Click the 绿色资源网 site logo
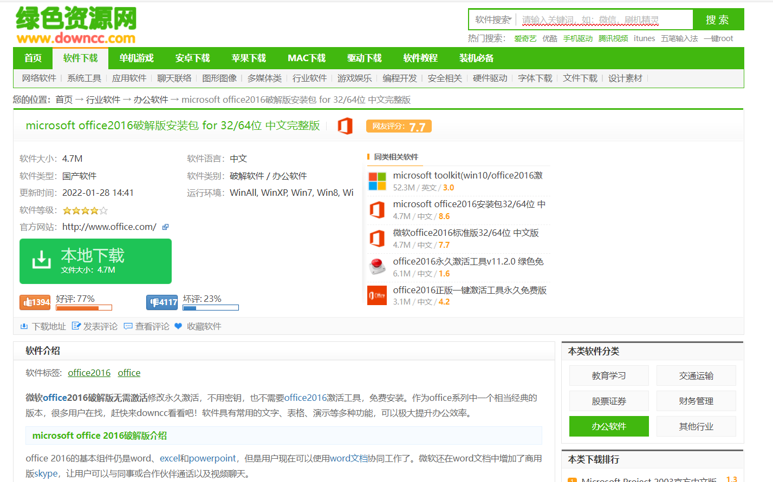The width and height of the screenshot is (773, 482). pyautogui.click(x=76, y=25)
